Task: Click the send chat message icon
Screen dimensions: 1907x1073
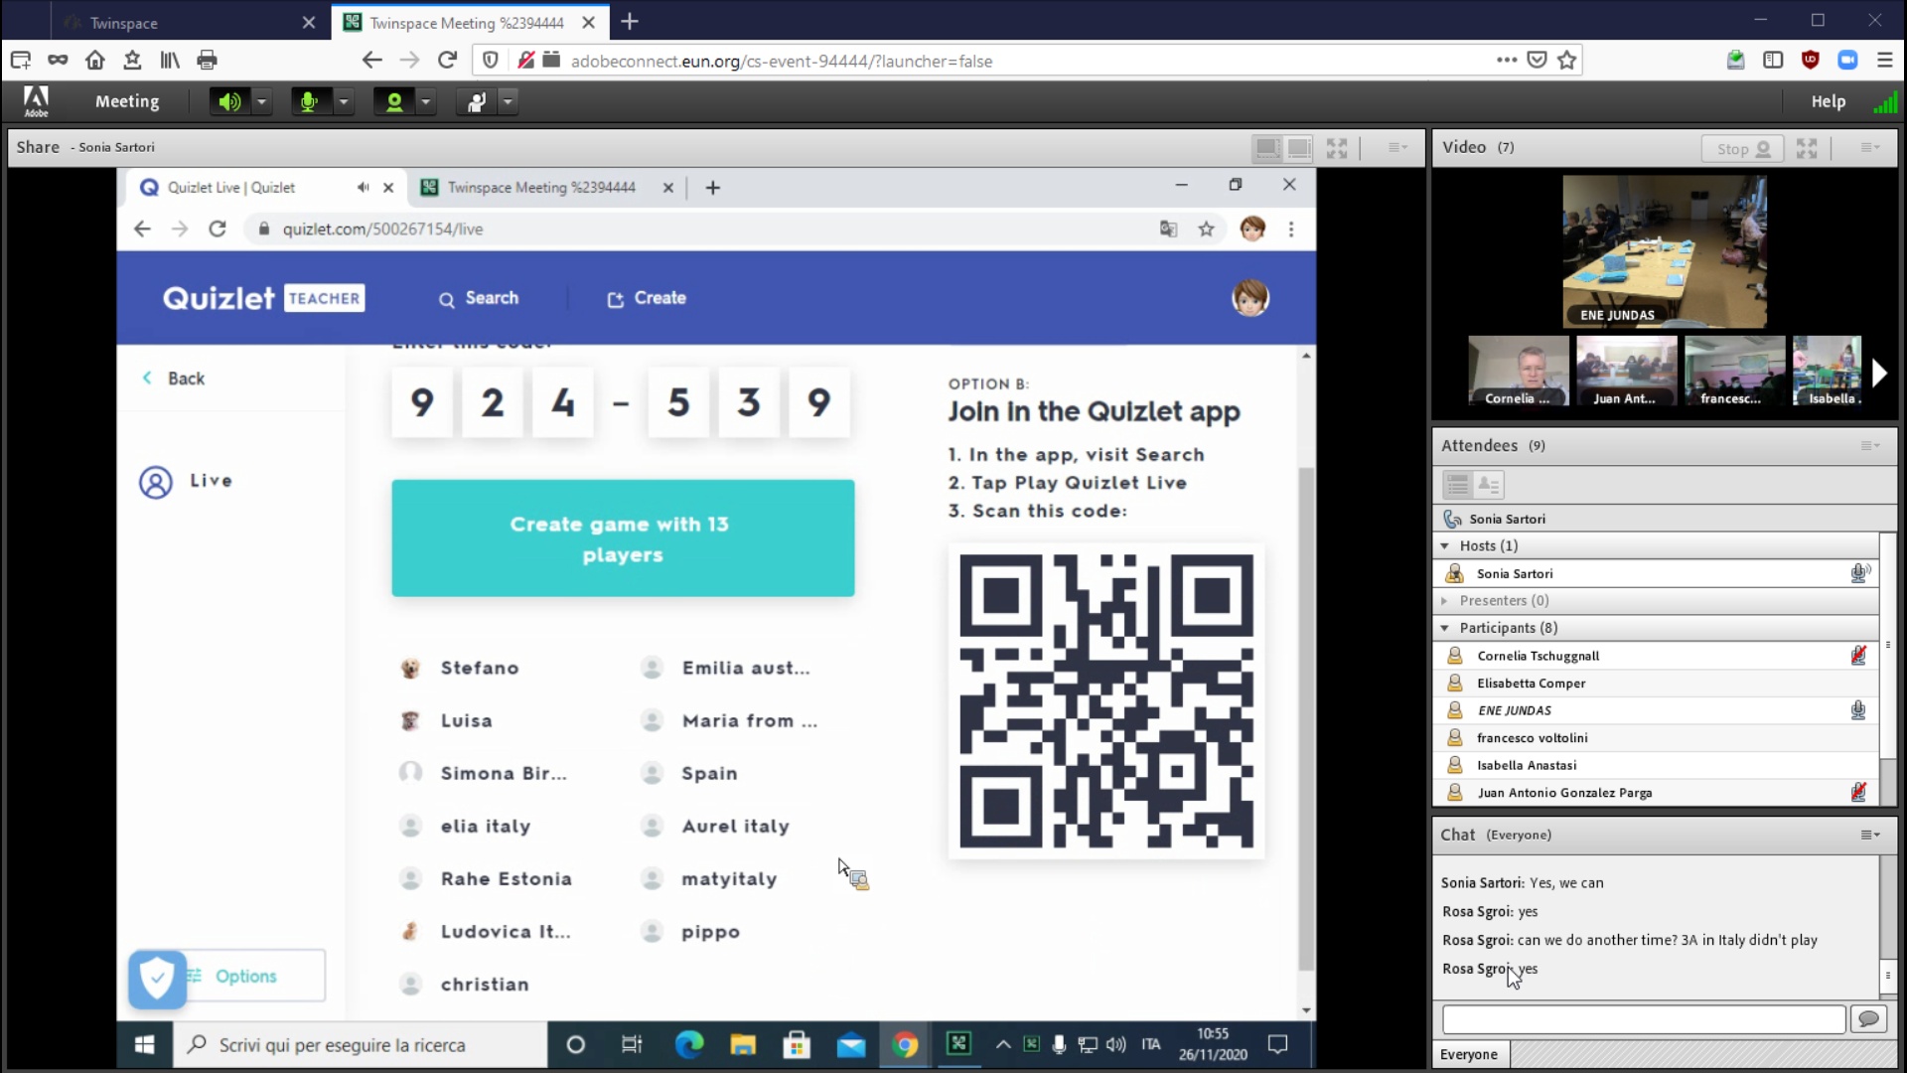Action: (1868, 1019)
